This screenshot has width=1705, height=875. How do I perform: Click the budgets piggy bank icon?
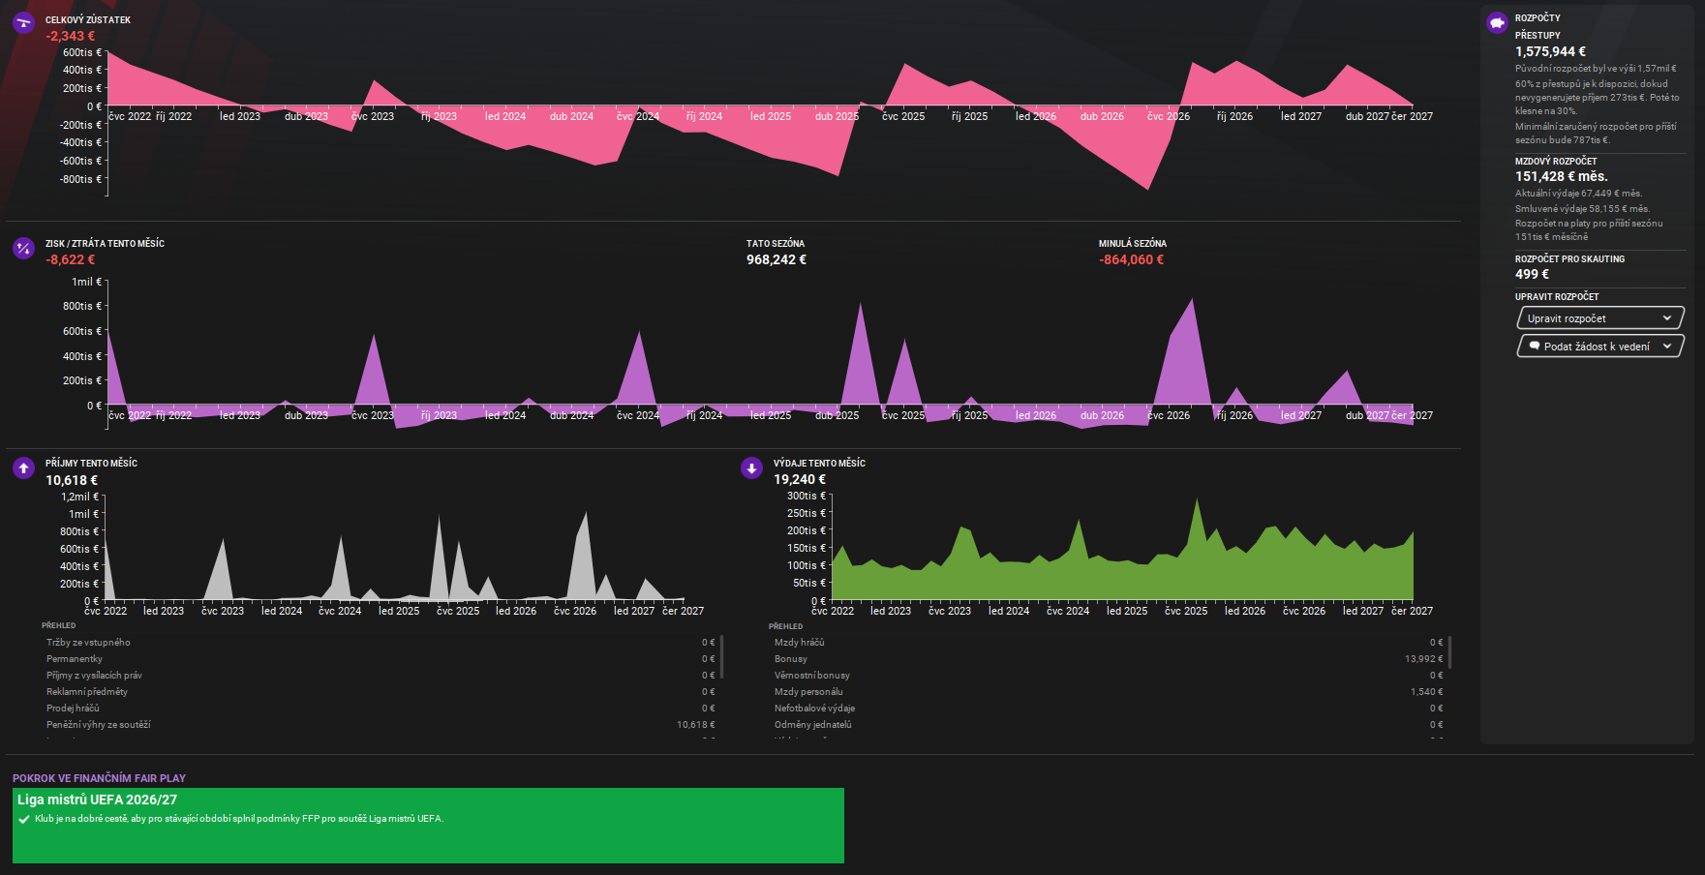tap(1497, 22)
